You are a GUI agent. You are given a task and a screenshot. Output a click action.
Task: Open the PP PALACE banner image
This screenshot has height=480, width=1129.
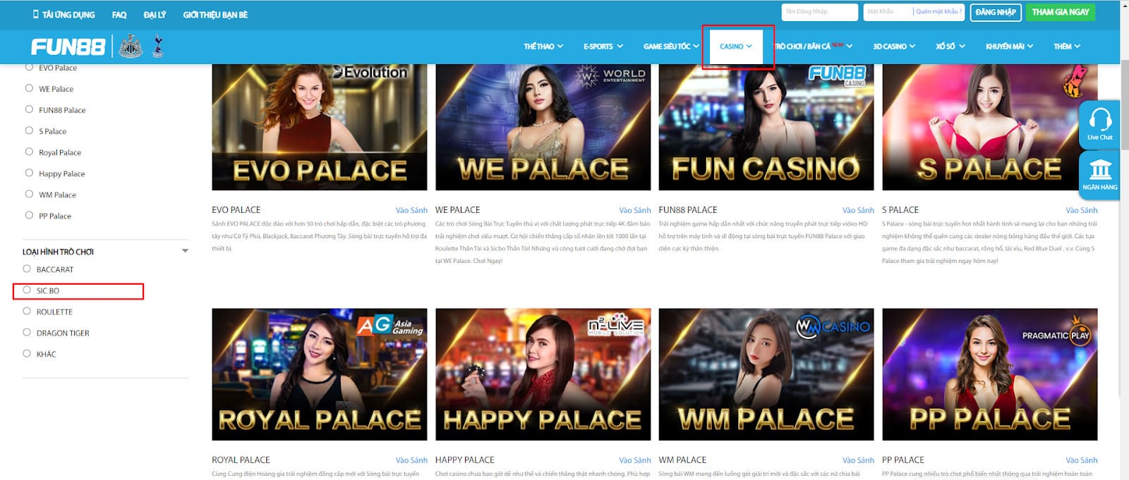click(990, 374)
